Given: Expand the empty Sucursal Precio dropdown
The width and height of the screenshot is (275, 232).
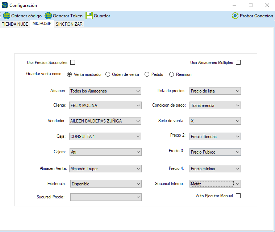Looking at the screenshot, I should [x=106, y=197].
